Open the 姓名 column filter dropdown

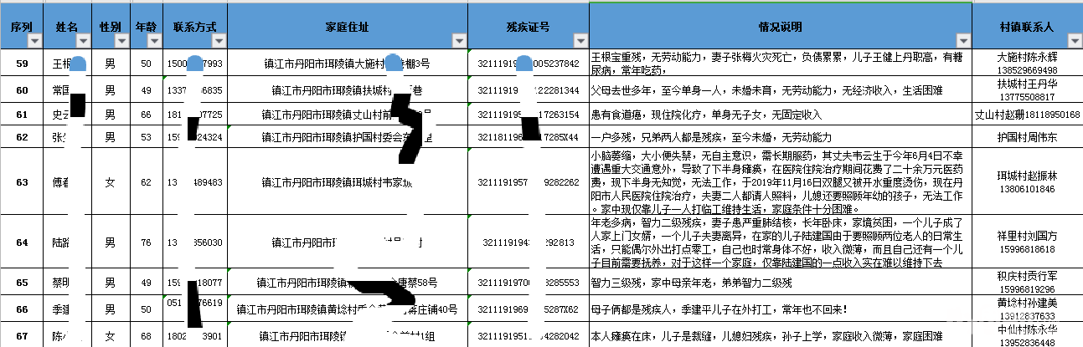tap(82, 41)
